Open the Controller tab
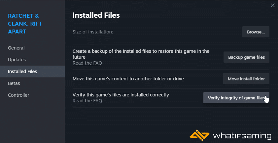278x143 pixels. click(x=18, y=95)
